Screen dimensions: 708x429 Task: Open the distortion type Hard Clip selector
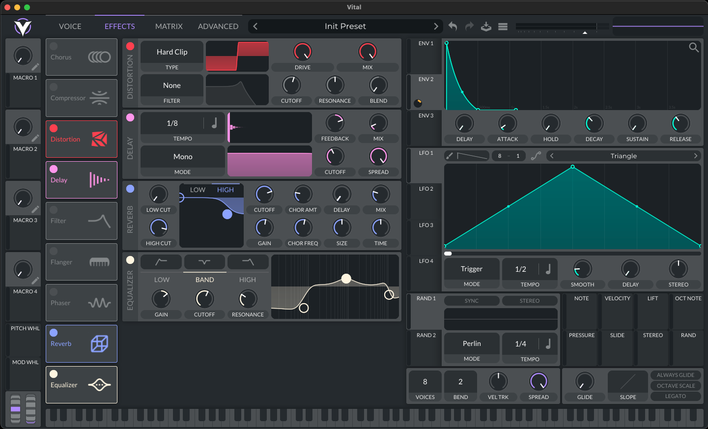pos(172,52)
